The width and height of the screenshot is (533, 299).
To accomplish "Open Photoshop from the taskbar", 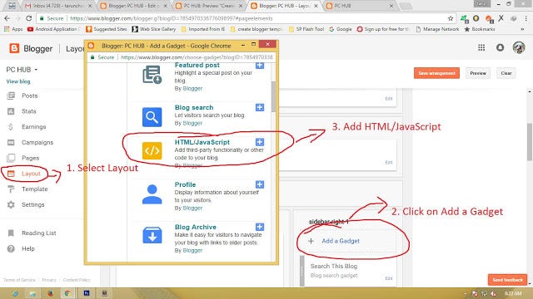I will (87, 293).
